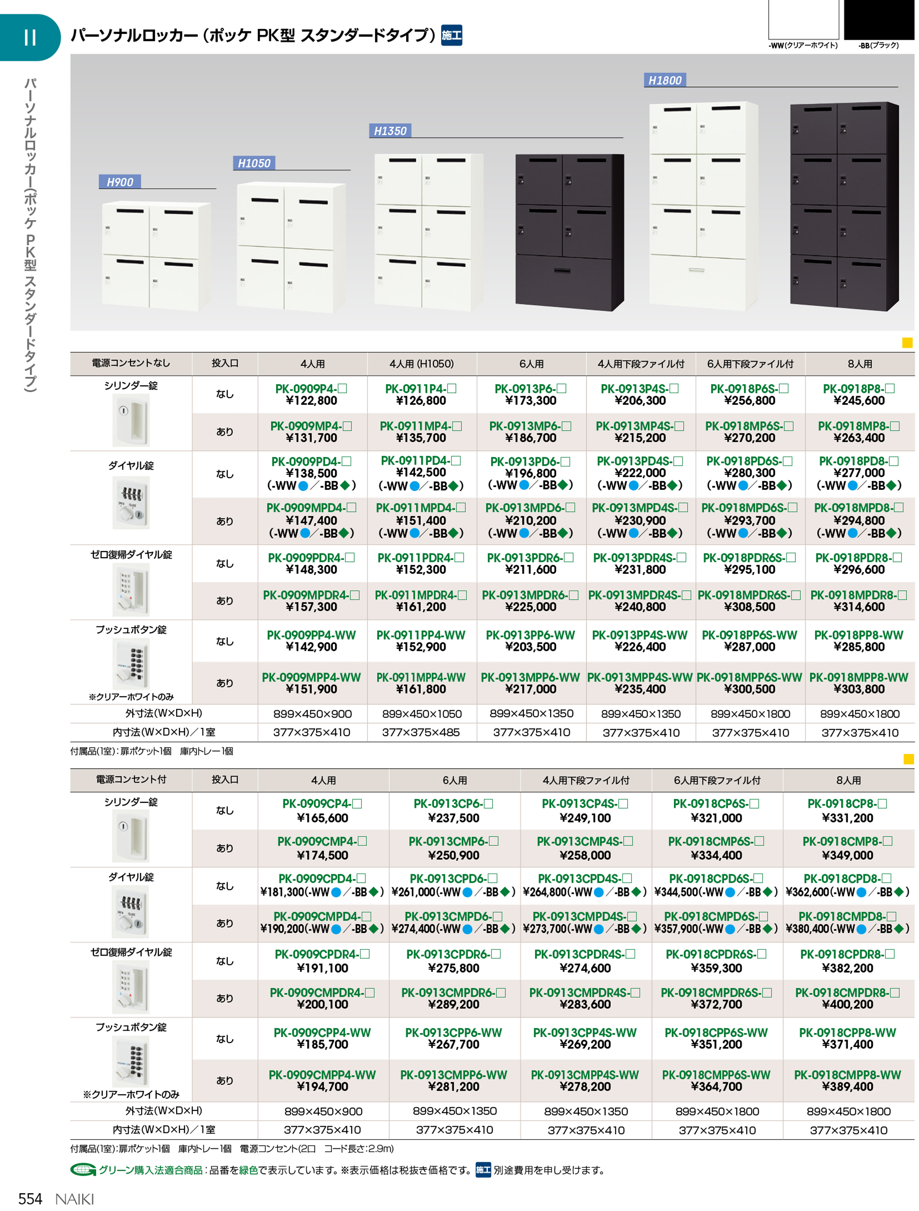Click the 施工 icon in the footer note
The height and width of the screenshot is (1211, 919).
tap(483, 1170)
